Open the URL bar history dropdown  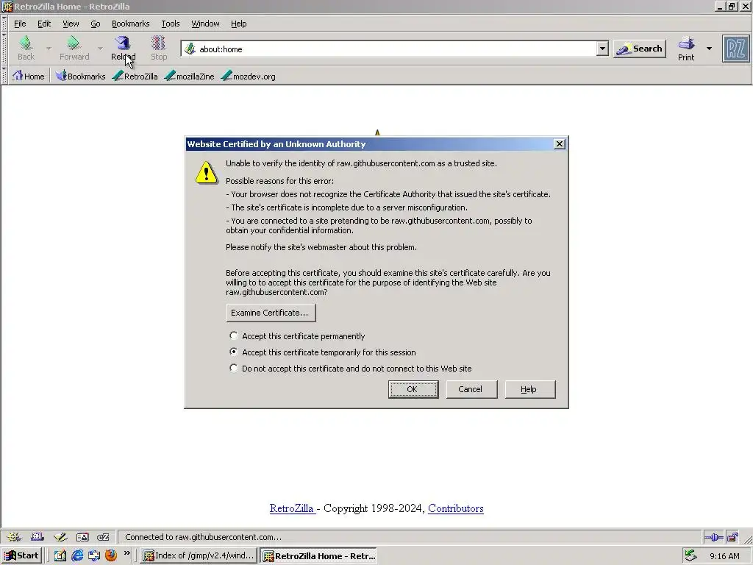(x=602, y=49)
